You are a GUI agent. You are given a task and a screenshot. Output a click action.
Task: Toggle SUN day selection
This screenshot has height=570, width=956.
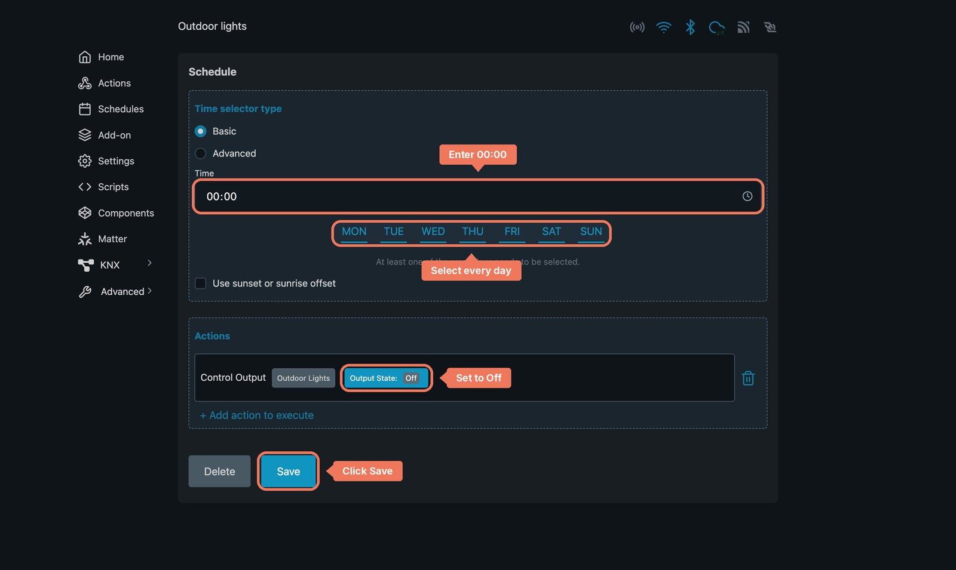(x=591, y=232)
